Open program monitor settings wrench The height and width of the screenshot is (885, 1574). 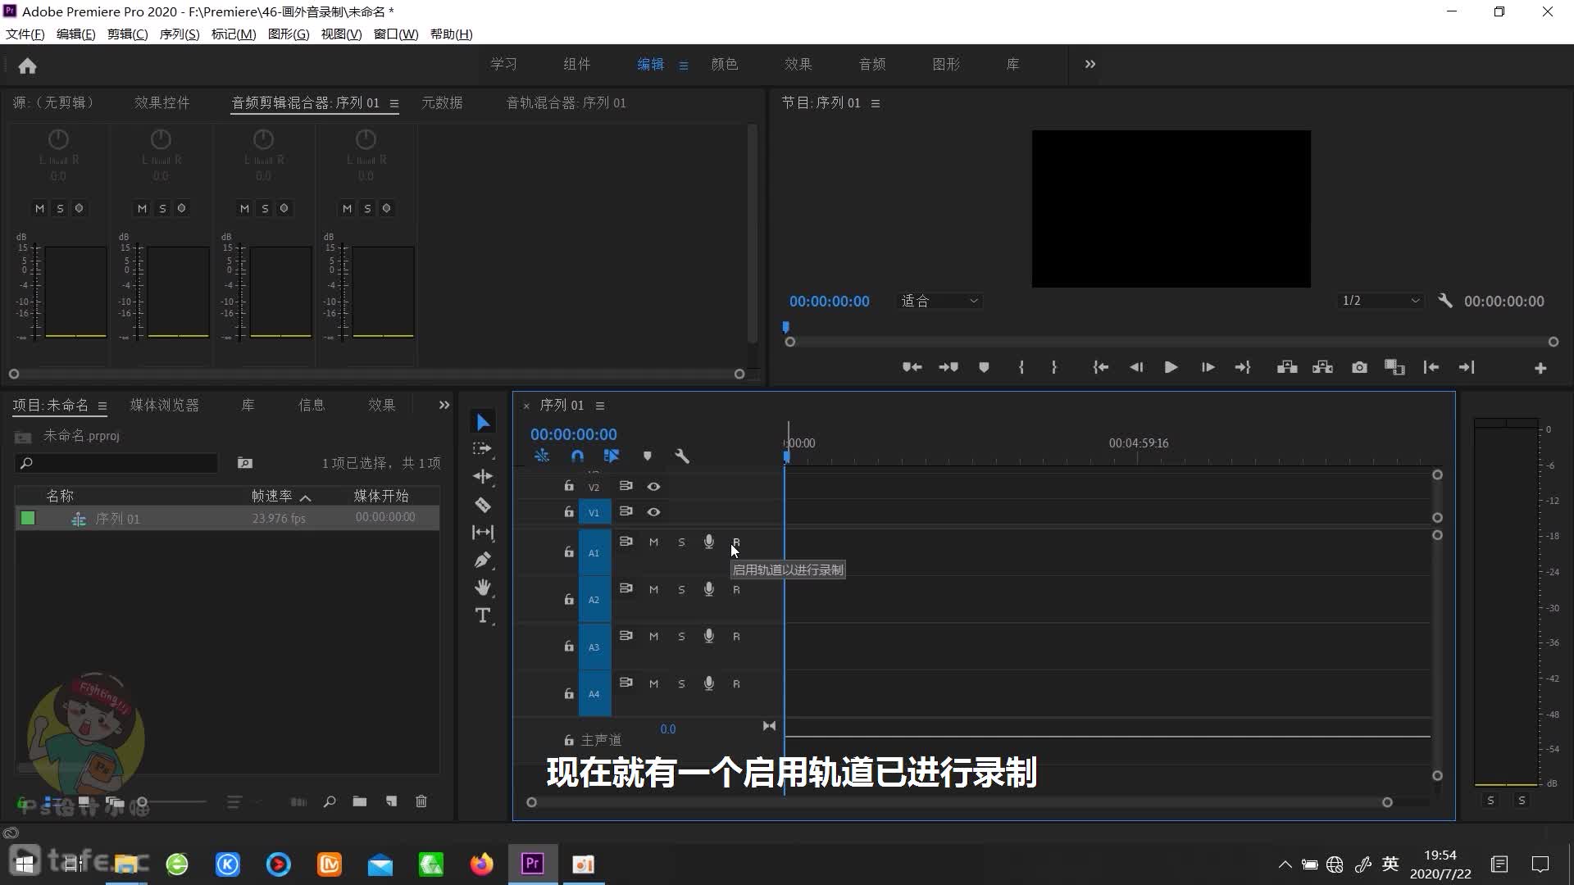tap(1445, 301)
